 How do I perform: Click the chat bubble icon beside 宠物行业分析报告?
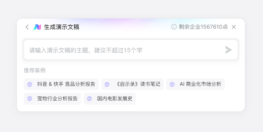(30, 99)
